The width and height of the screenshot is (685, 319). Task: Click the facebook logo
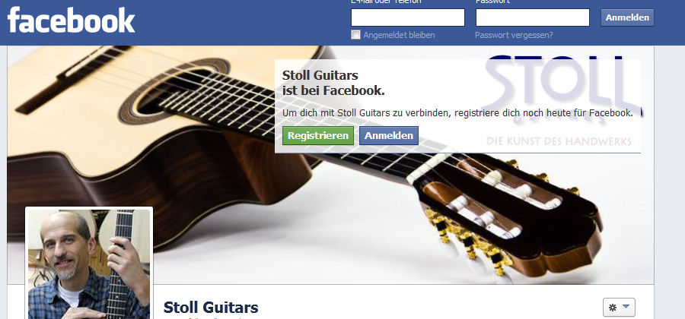(72, 21)
